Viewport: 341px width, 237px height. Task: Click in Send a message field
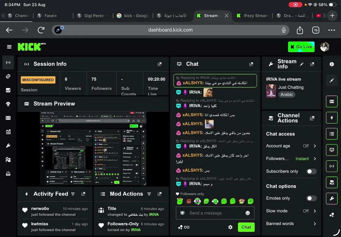215,213
